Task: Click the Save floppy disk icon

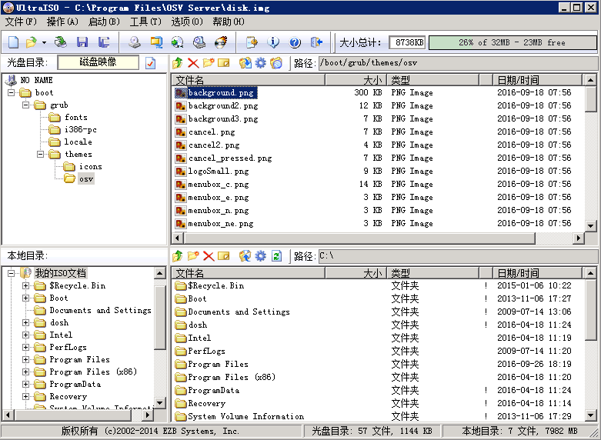Action: (x=82, y=42)
